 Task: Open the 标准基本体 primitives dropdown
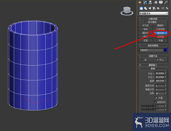pos(154,13)
